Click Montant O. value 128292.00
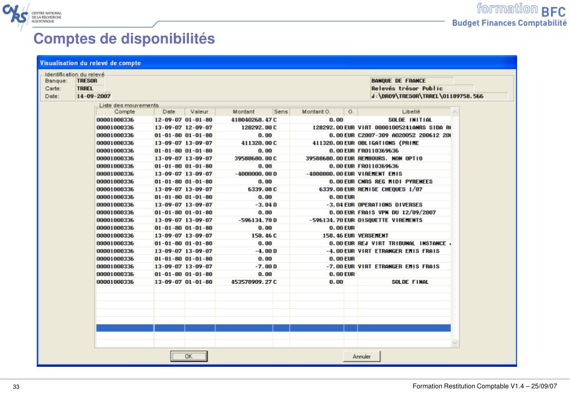570x394 pixels. coord(328,127)
